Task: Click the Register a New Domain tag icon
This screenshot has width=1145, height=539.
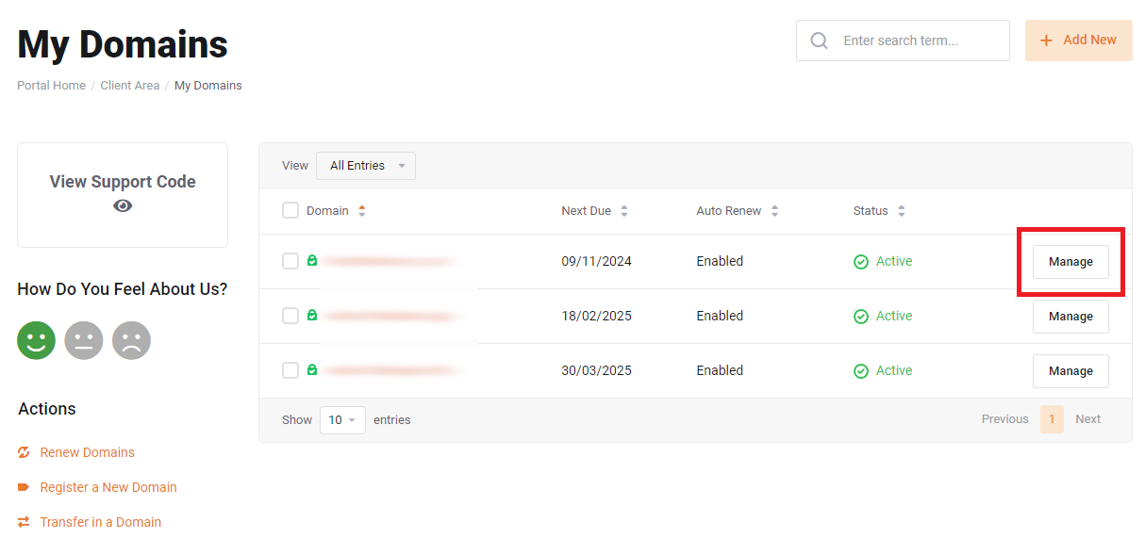Action: click(24, 487)
